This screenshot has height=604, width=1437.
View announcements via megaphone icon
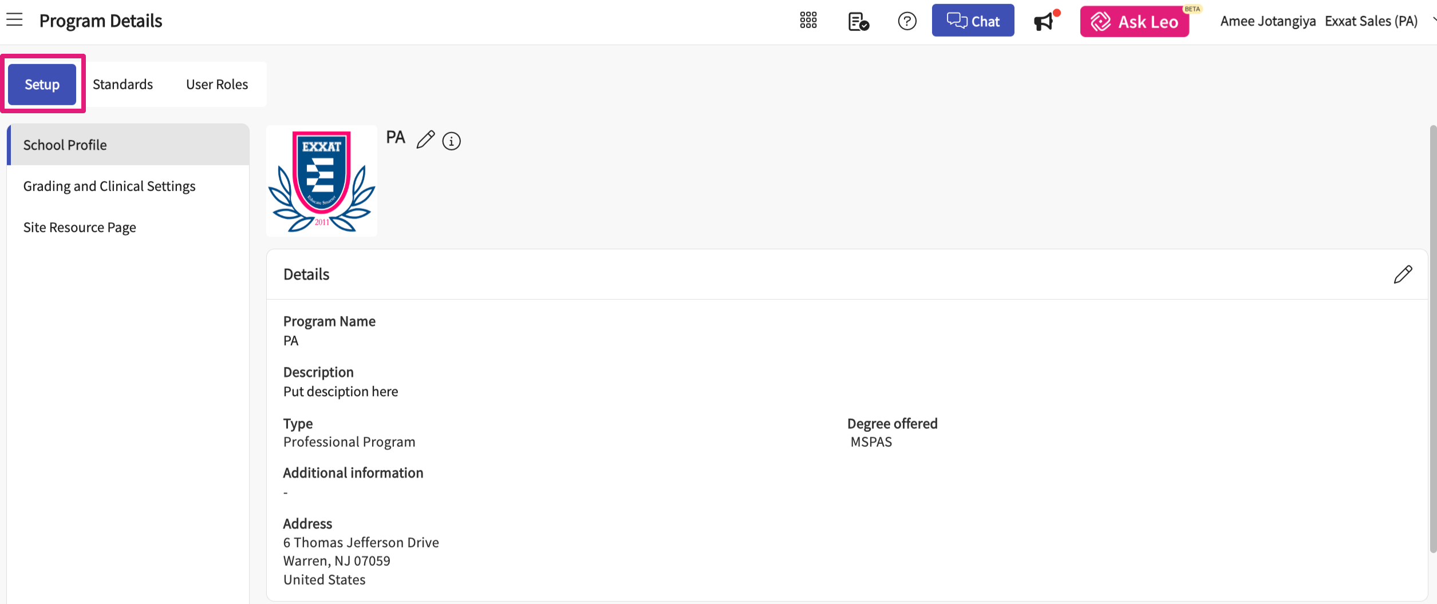tap(1044, 22)
